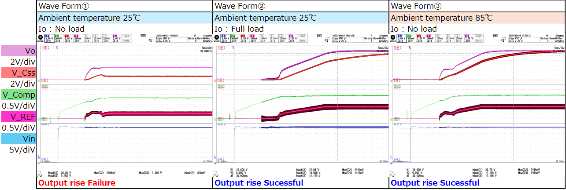
Task: Open the History box in Wave Form① scope
Action: [x=192, y=40]
